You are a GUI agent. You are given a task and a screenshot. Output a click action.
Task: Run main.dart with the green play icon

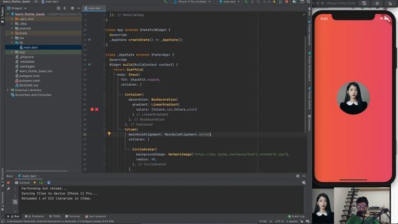pyautogui.click(x=246, y=2)
